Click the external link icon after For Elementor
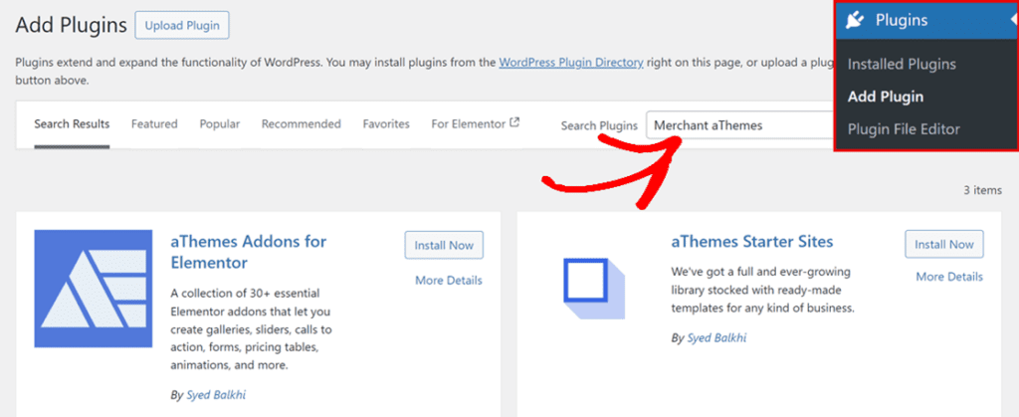This screenshot has height=417, width=1019. [514, 124]
